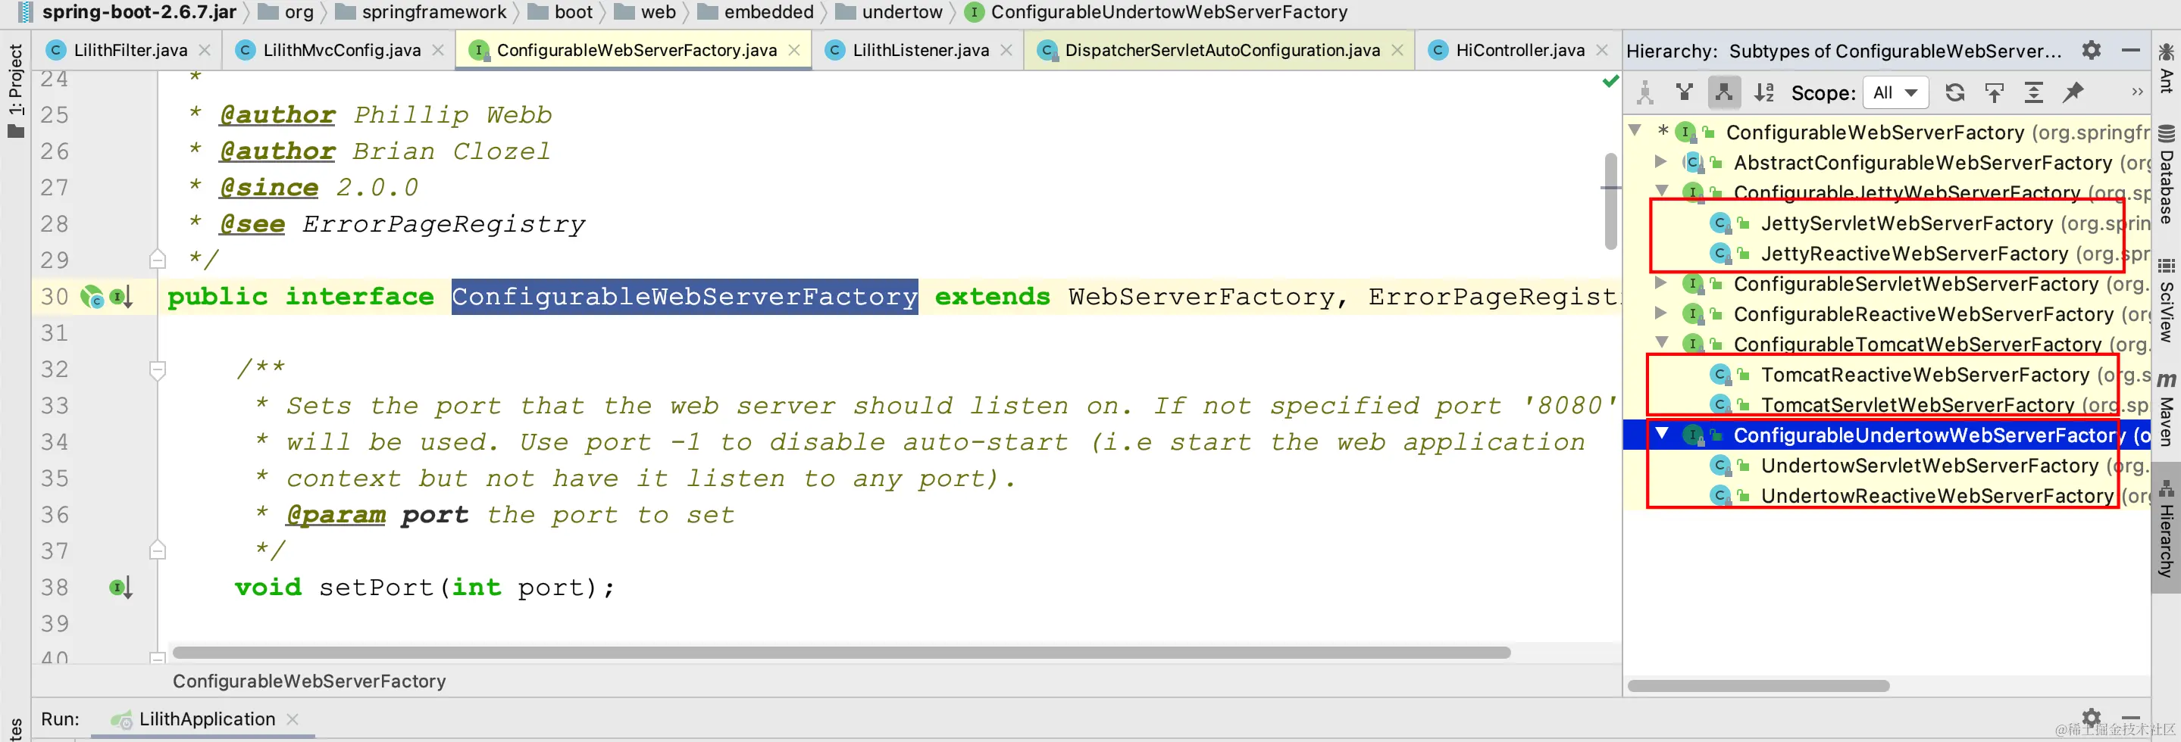Show more hierarchy toolbar actions chevrons
This screenshot has width=2181, height=742.
click(x=2137, y=92)
